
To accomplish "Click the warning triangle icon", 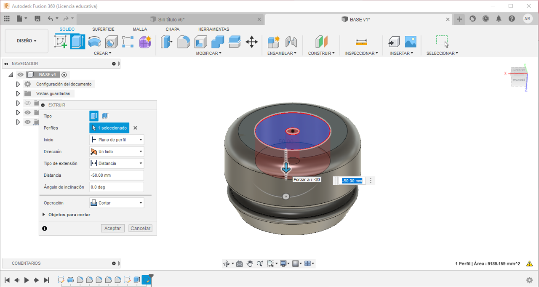I will coord(530,264).
